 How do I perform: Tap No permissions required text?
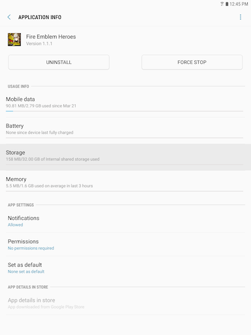31,248
